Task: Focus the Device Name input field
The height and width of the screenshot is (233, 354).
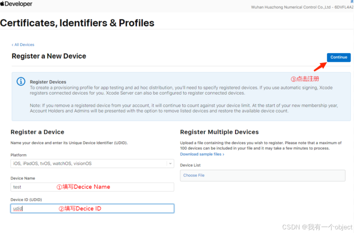Action: 92,187
